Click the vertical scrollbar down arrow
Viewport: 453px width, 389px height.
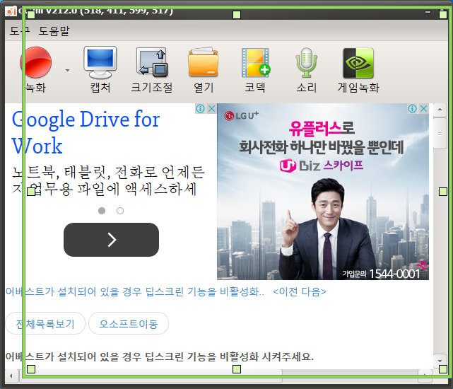click(x=440, y=361)
